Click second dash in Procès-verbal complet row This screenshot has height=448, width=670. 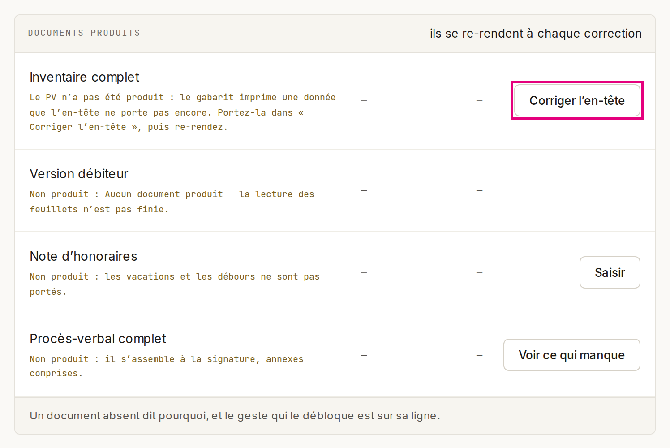[479, 355]
